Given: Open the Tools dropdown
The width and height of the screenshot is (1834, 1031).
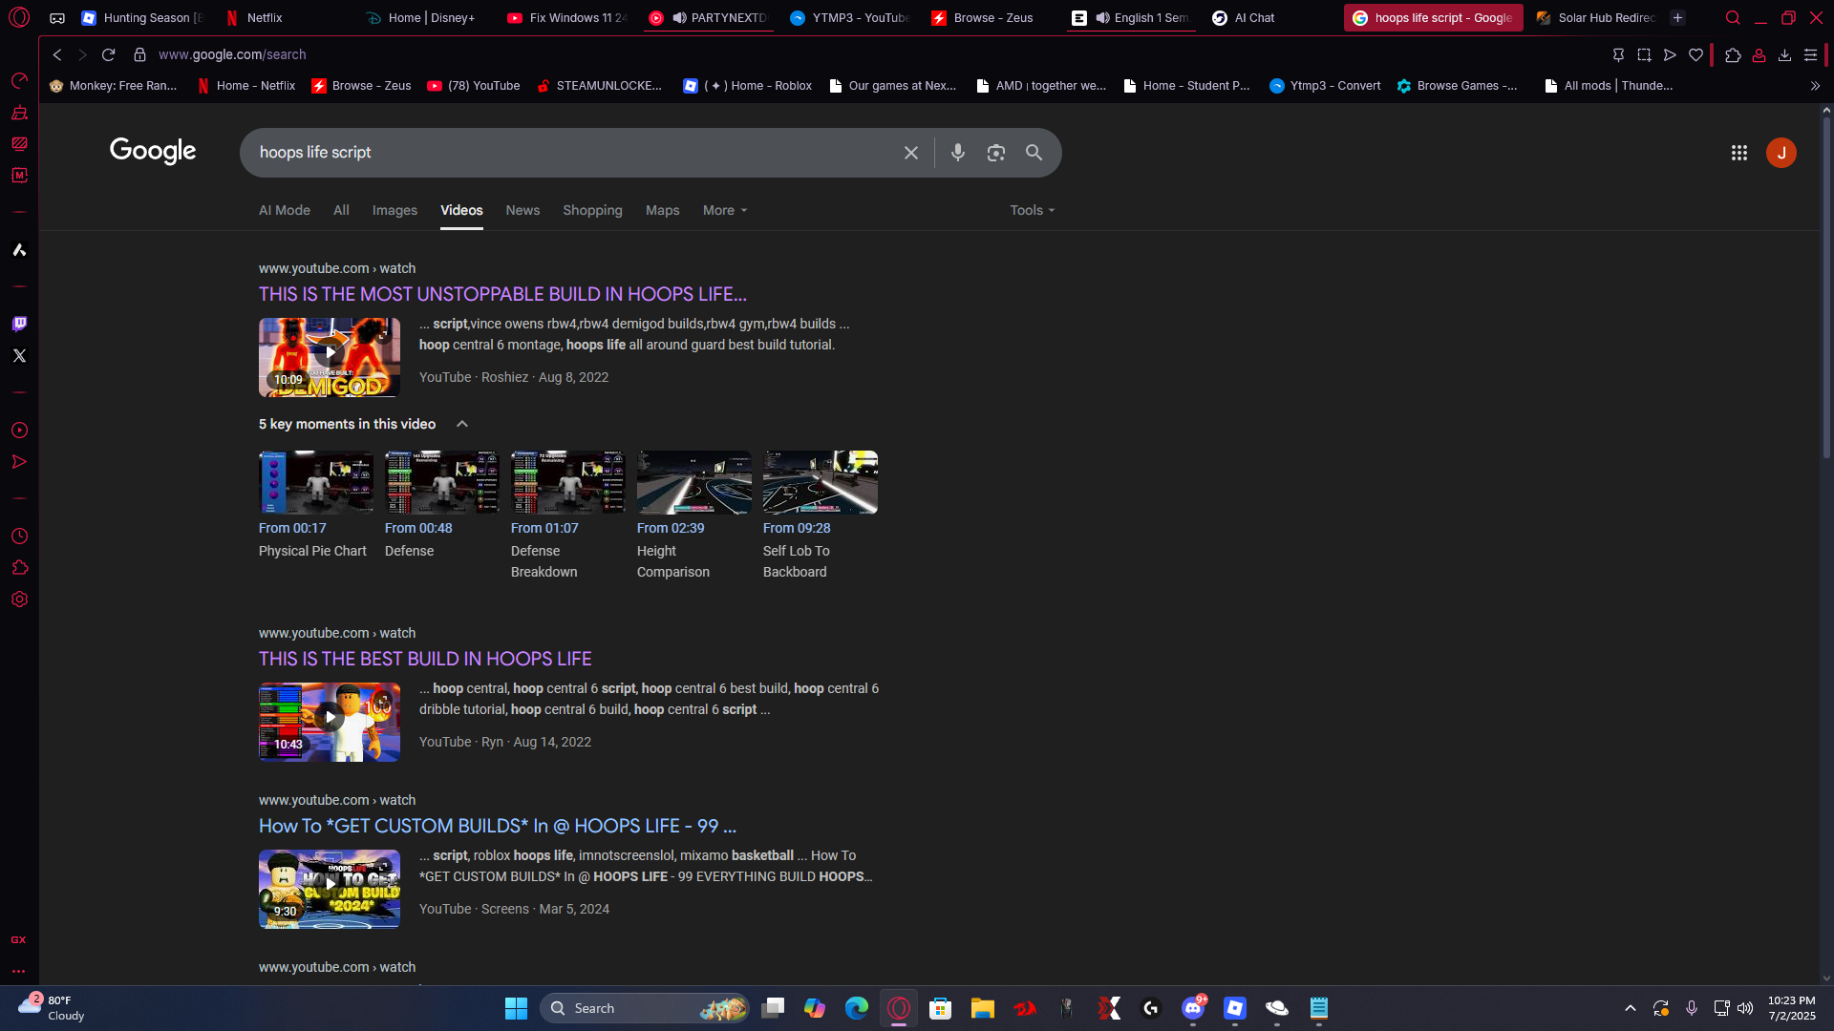Looking at the screenshot, I should coord(1033,210).
